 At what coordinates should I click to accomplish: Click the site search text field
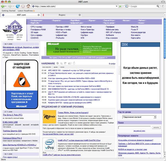pos(134,128)
